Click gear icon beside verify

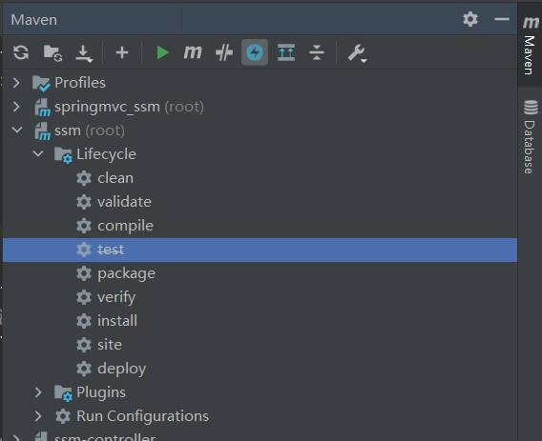coord(84,297)
